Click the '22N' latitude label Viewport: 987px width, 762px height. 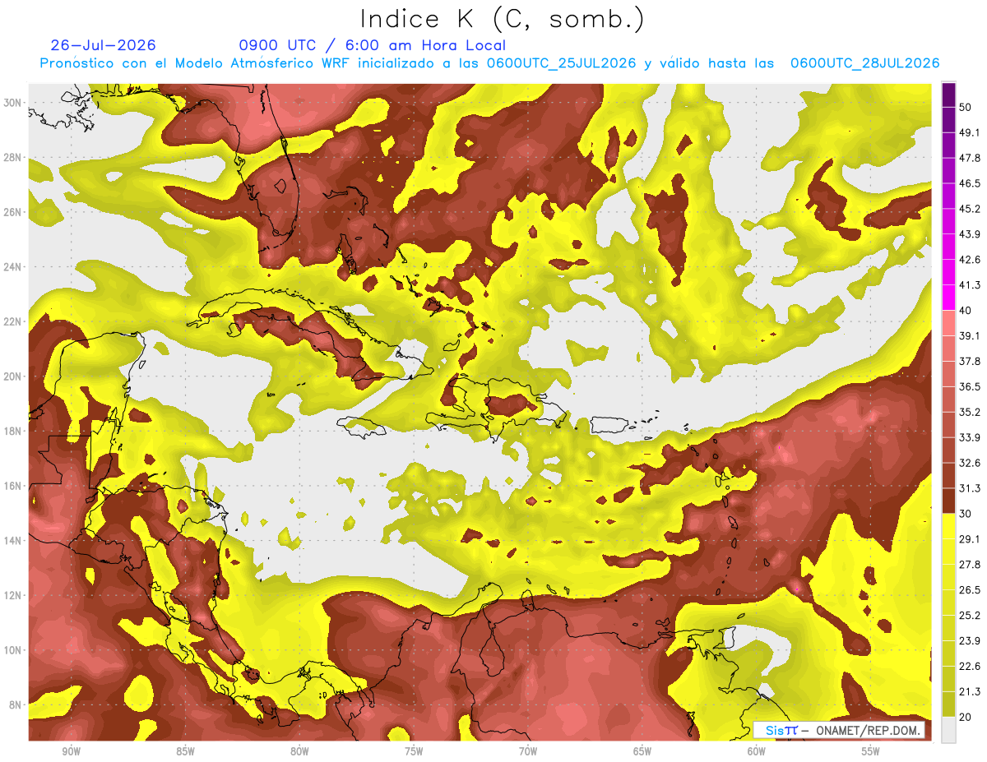coord(14,321)
